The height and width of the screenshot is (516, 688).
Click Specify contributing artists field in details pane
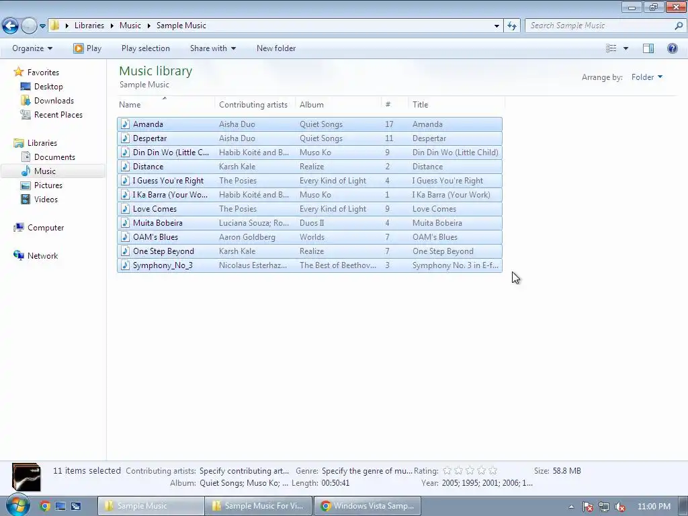(244, 471)
